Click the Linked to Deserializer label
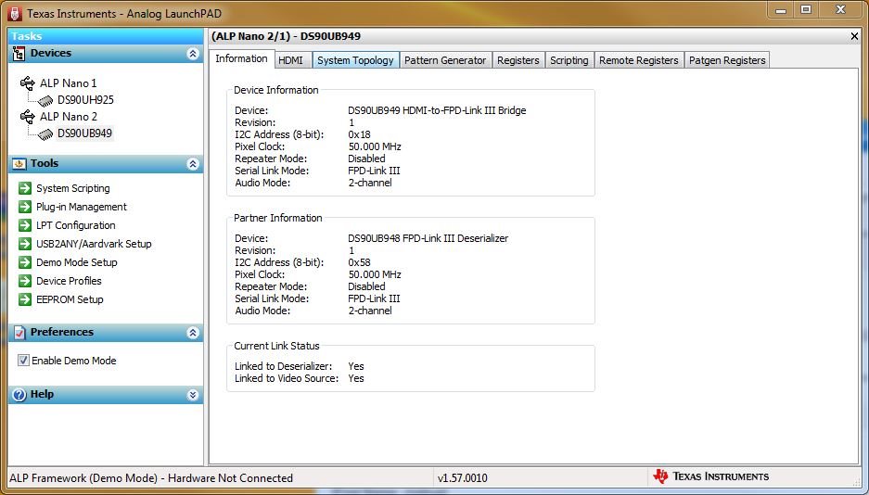The height and width of the screenshot is (495, 869). point(283,366)
